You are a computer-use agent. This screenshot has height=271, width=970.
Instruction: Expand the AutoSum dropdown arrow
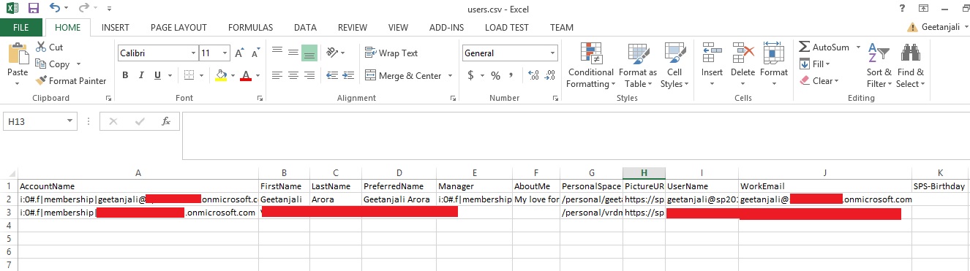tap(856, 47)
